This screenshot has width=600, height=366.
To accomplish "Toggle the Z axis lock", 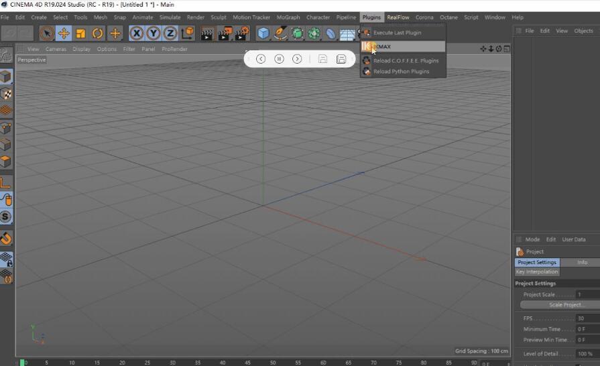I will click(170, 34).
